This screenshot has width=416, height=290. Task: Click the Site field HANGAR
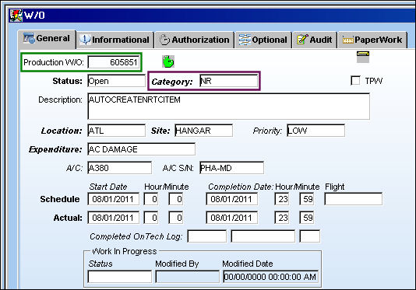coord(204,131)
